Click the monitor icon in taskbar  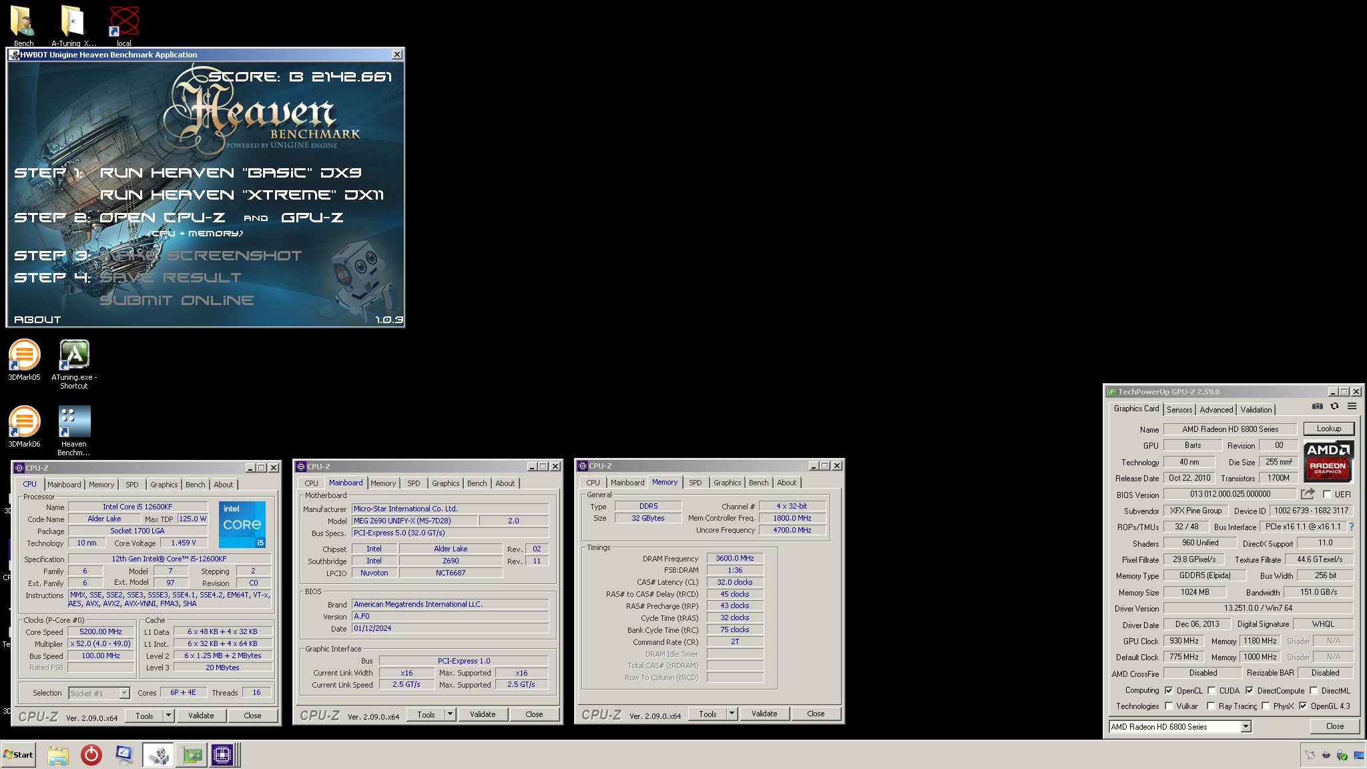point(124,755)
